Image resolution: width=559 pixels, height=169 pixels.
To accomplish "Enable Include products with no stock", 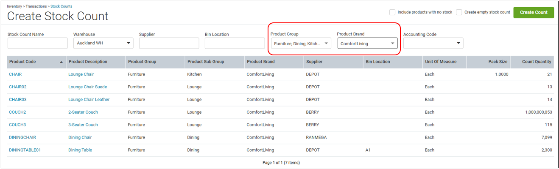I will 392,12.
